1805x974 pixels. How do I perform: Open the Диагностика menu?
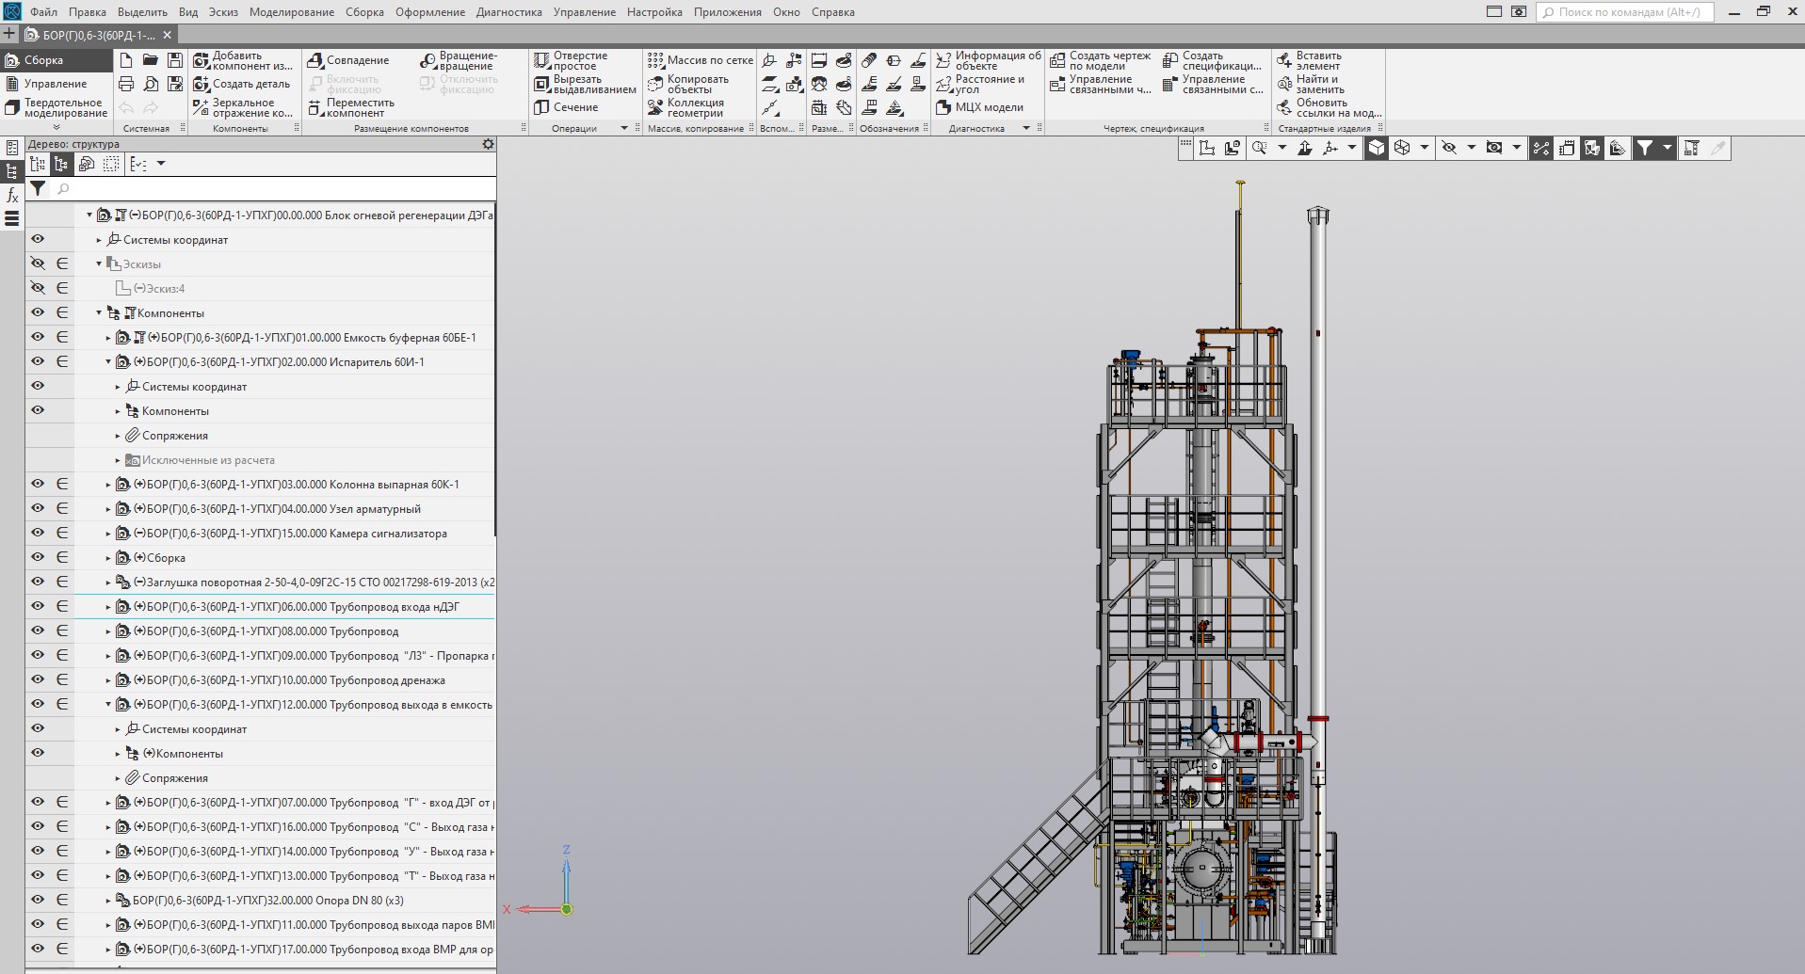pos(508,12)
